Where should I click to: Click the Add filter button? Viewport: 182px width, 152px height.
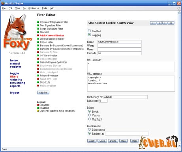(43, 93)
